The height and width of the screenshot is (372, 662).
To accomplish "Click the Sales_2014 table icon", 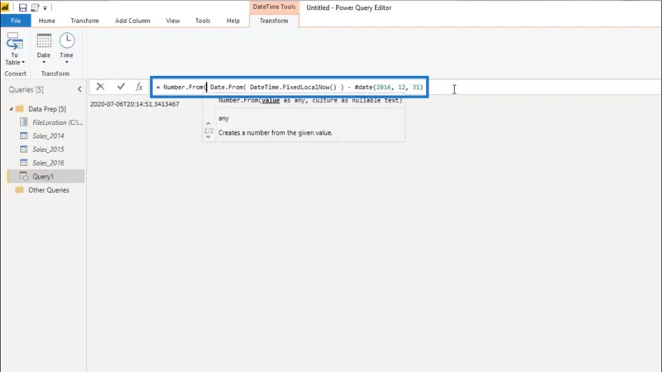I will coord(24,136).
